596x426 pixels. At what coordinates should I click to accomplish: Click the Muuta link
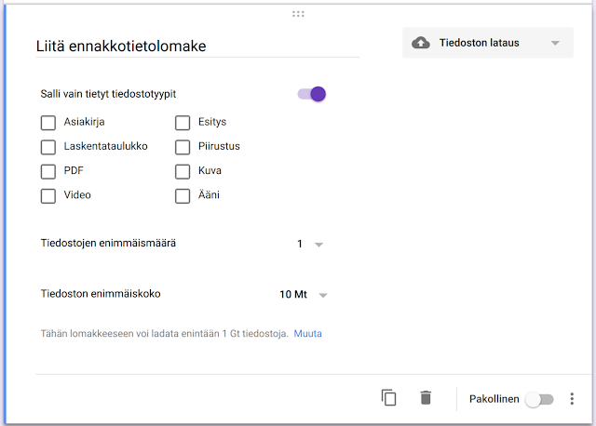pyautogui.click(x=307, y=333)
